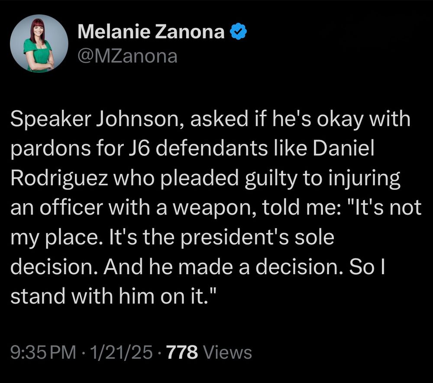Click the name "Daniel" in the tweet
The width and height of the screenshot is (433, 383).
pyautogui.click(x=343, y=149)
